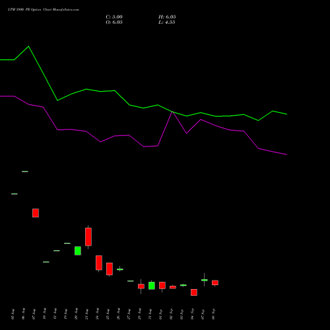Click the '10 Aug' date label
The height and width of the screenshot is (330, 330).
tap(44, 314)
